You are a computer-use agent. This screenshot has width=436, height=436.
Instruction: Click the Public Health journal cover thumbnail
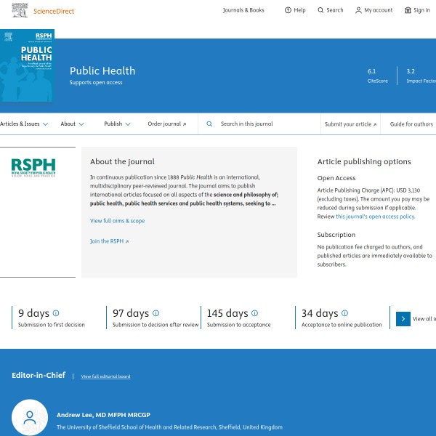(x=27, y=65)
